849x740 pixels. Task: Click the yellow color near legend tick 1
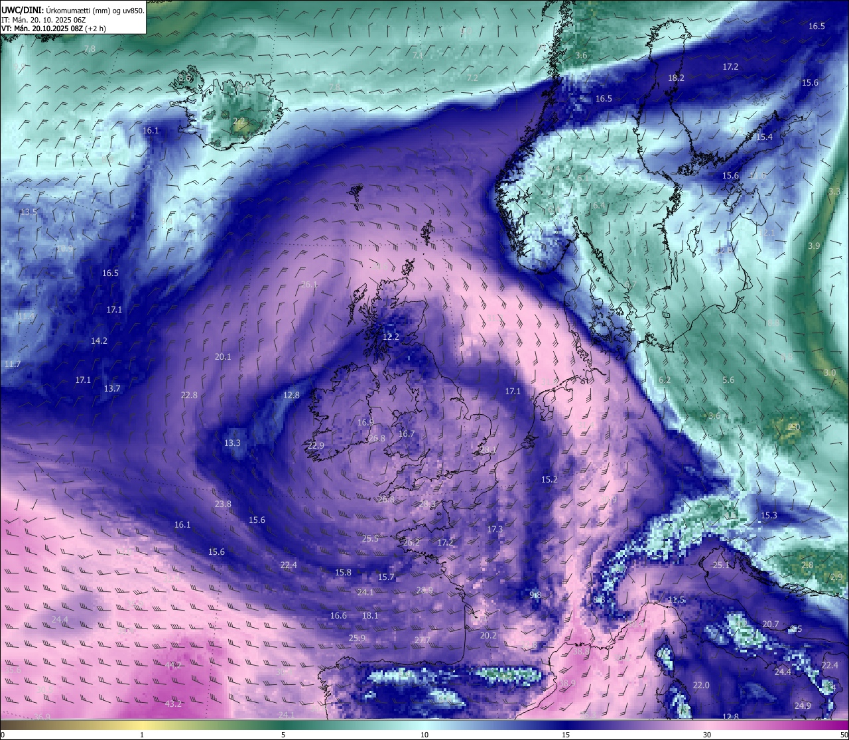[141, 725]
